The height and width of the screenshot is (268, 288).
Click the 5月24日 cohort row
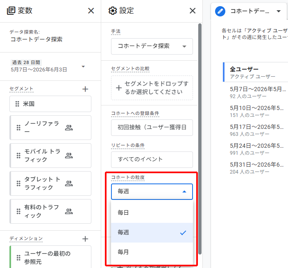(x=256, y=149)
